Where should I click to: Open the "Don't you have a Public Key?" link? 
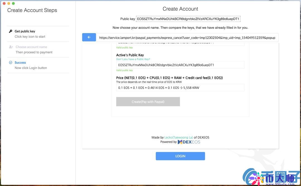[133, 59]
